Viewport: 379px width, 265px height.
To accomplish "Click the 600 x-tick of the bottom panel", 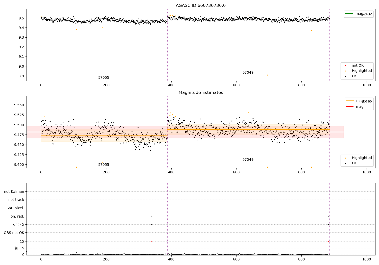I will 236,259.
